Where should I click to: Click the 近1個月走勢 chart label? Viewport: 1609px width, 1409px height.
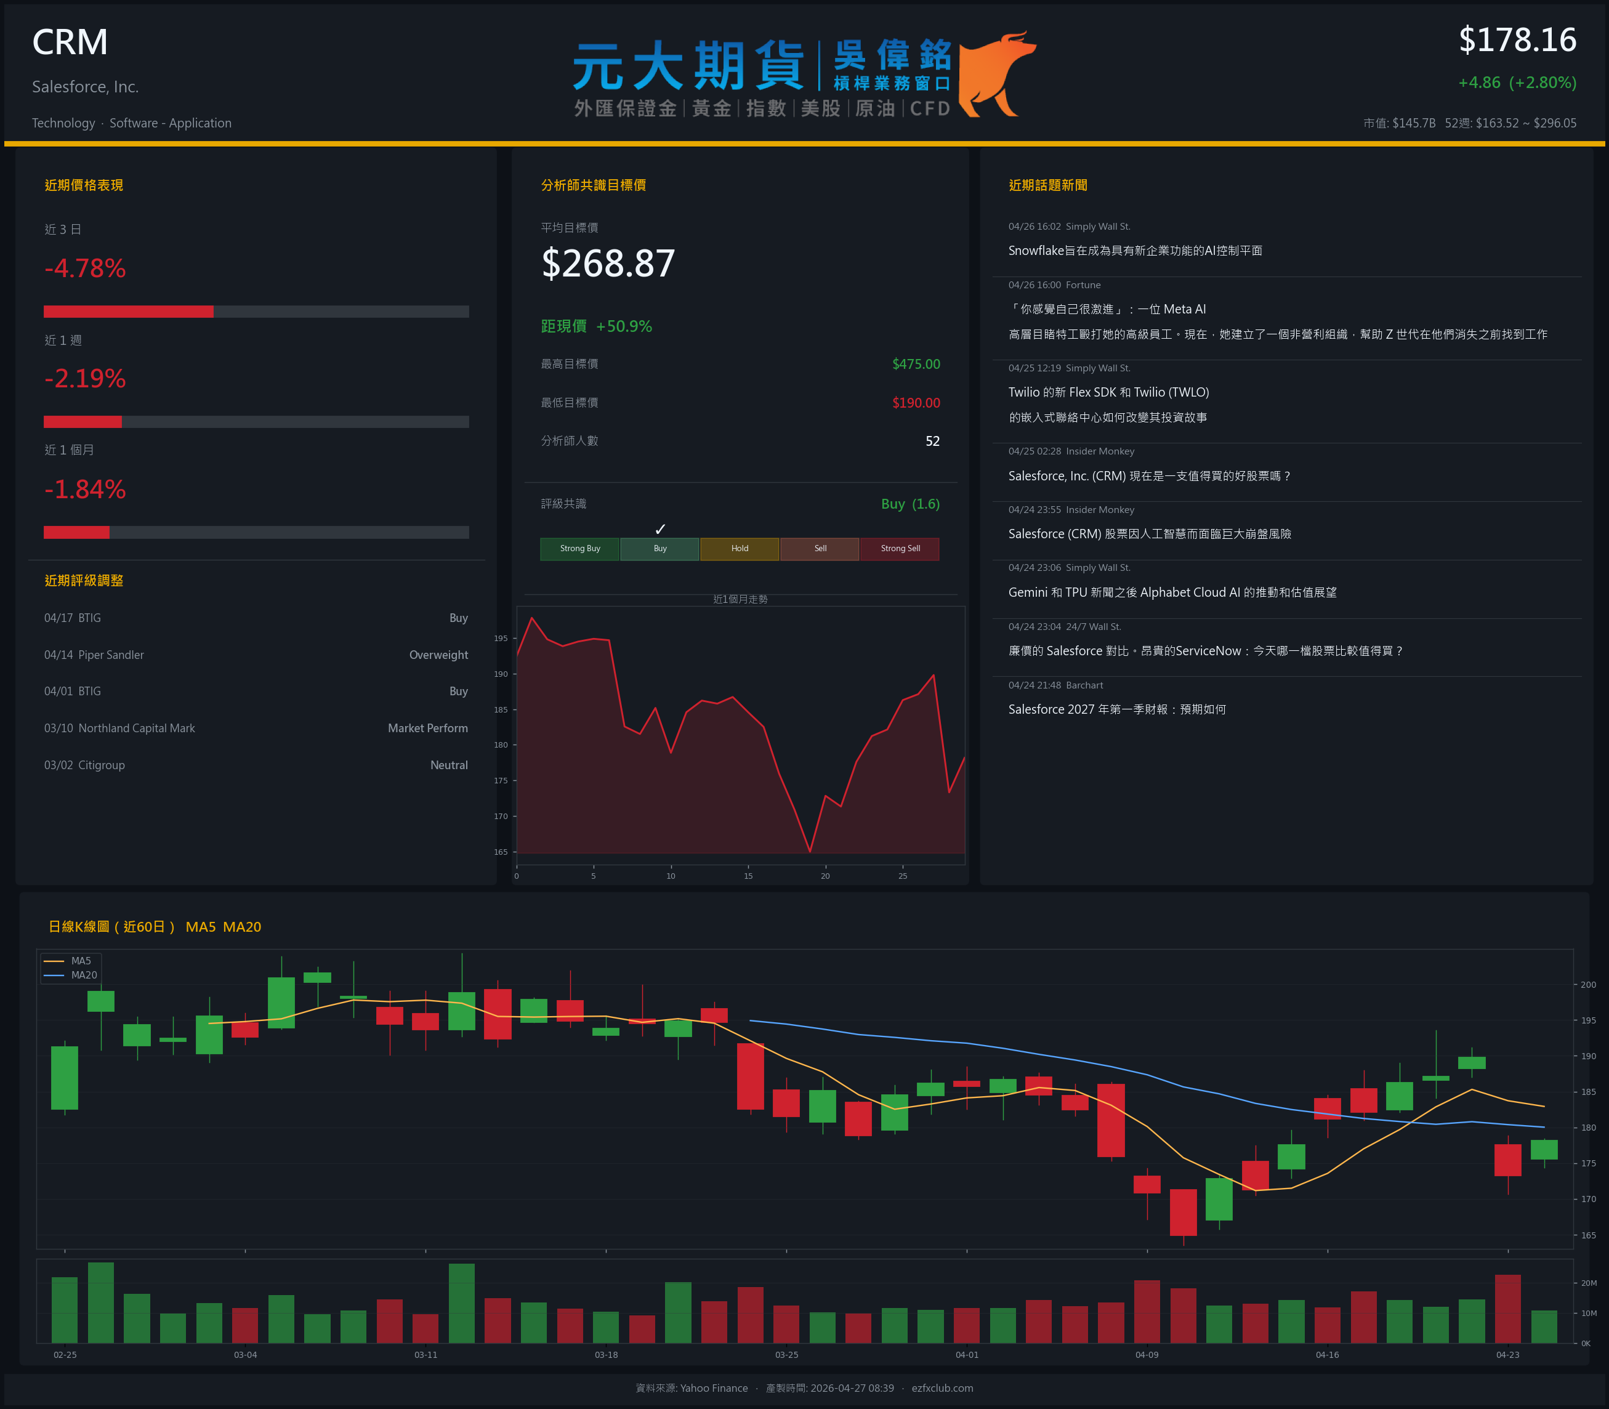740,599
